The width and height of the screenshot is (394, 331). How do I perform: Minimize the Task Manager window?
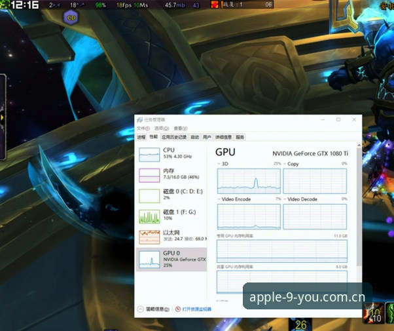tap(323, 119)
